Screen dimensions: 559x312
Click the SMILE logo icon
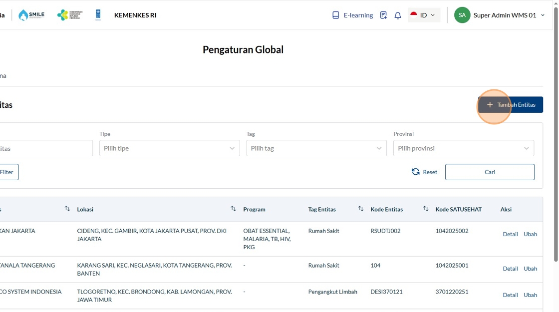(x=31, y=15)
